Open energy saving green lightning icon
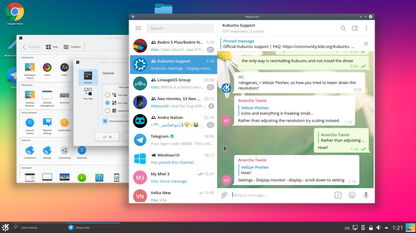The width and height of the screenshot is (416, 233). click(x=82, y=178)
